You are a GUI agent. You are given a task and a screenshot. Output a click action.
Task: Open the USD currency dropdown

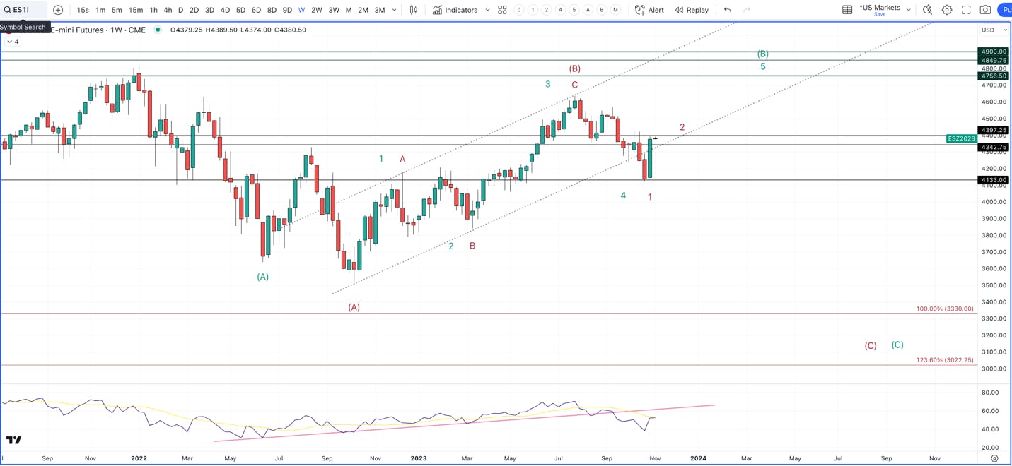994,30
